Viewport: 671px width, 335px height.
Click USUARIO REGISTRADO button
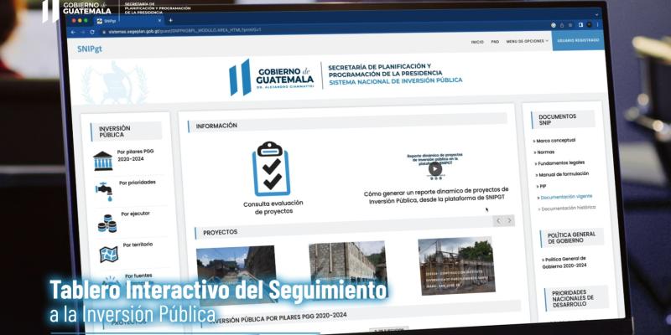pyautogui.click(x=578, y=40)
